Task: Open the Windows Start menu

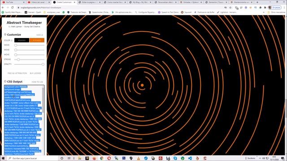Action: [x=3, y=158]
